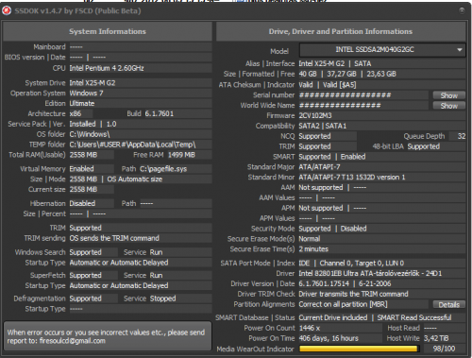Click Windows Search Service status Run

click(x=156, y=252)
